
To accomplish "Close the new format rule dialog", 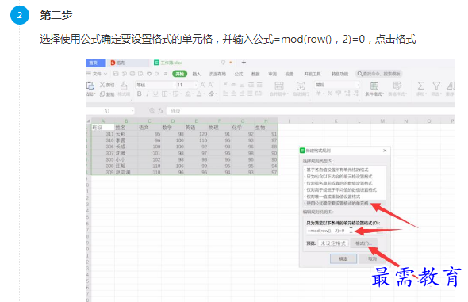I will [385, 151].
